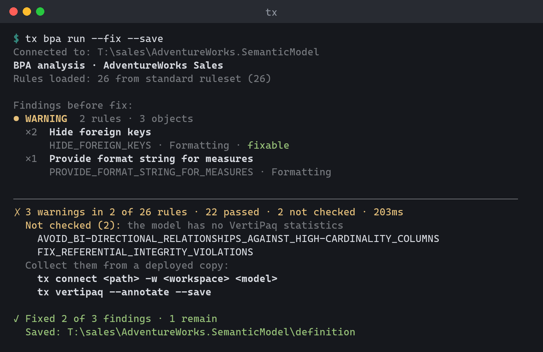Click the green dollar prompt symbol
The image size is (543, 352).
click(16, 39)
